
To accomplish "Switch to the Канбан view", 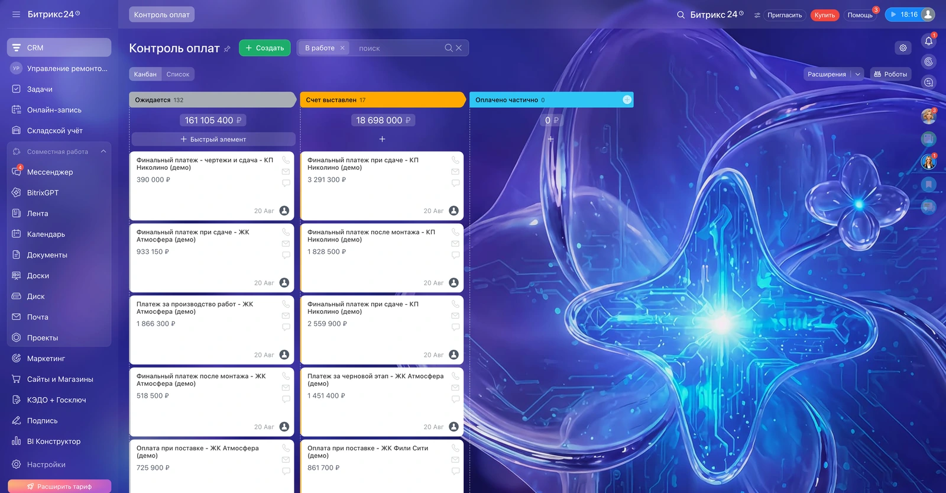I will pos(145,74).
